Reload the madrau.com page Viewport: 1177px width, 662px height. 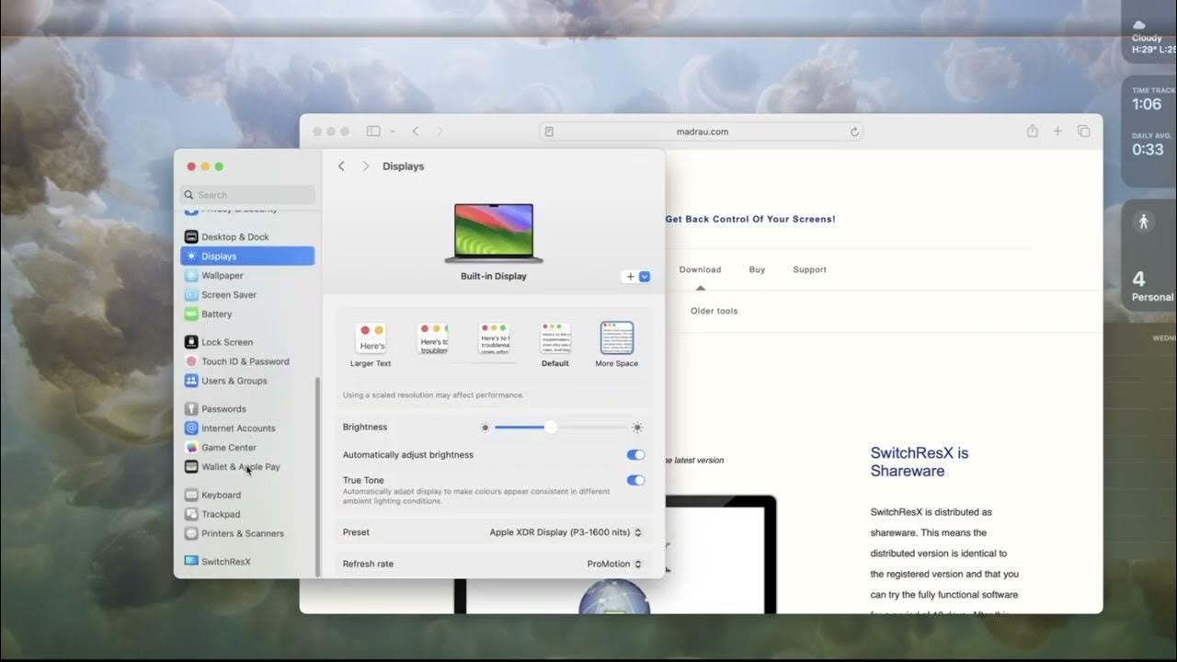coord(854,131)
